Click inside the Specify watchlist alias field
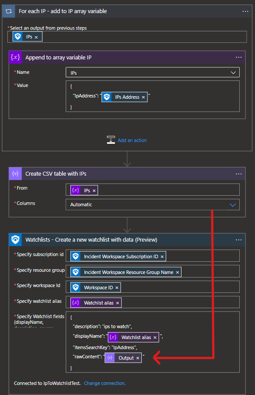255x395 pixels. pos(153,302)
